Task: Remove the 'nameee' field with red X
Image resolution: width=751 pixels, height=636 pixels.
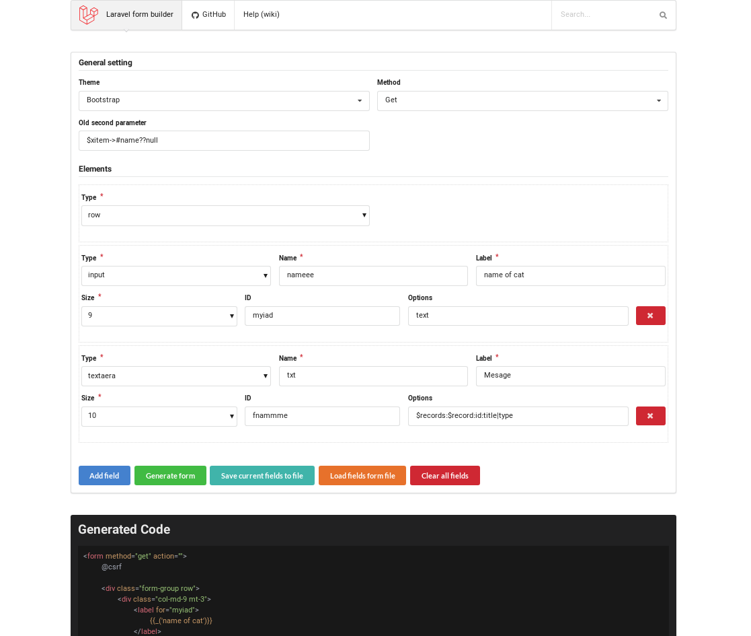Action: (x=650, y=315)
